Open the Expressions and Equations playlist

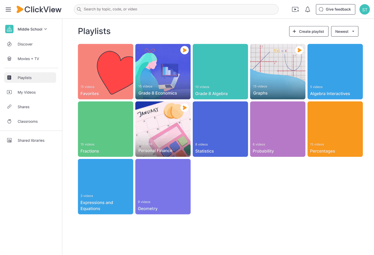pos(106,187)
